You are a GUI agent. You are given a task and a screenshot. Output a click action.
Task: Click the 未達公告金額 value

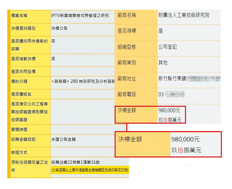[x=63, y=139]
